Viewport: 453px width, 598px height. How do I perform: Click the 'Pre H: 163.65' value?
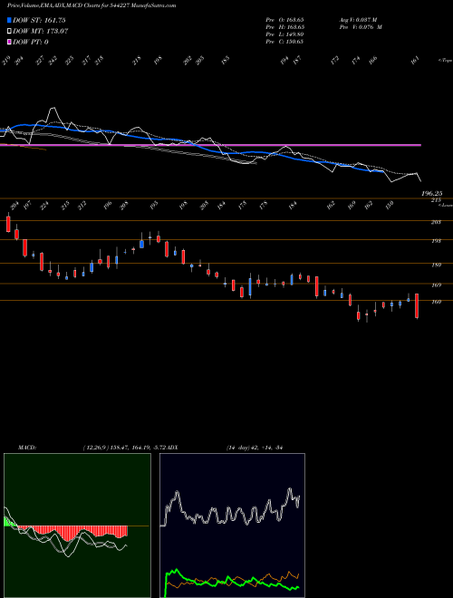pos(284,27)
